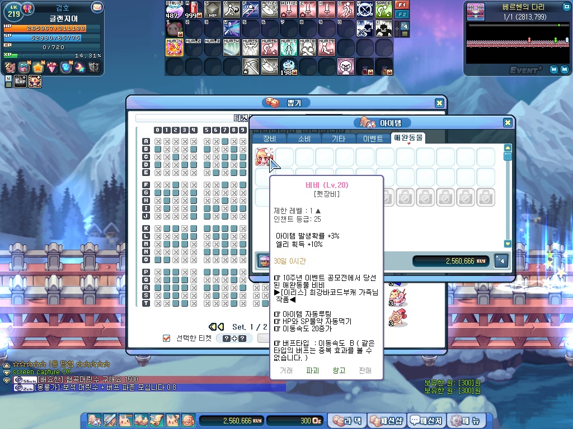
Task: Click the crescent moon and star icon
Action: [79, 68]
